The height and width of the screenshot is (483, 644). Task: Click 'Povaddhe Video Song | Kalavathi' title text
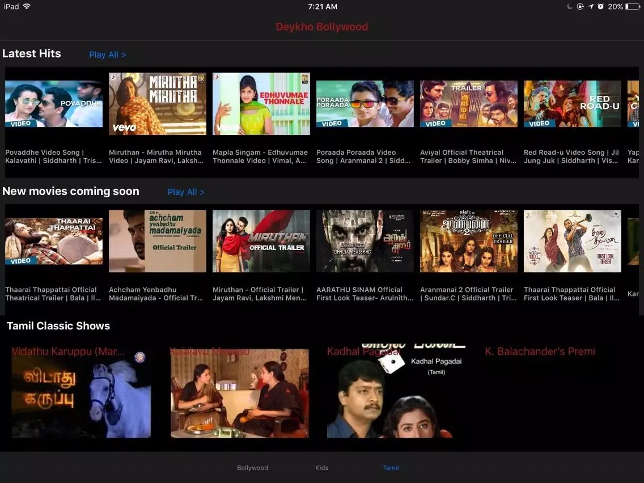click(53, 156)
